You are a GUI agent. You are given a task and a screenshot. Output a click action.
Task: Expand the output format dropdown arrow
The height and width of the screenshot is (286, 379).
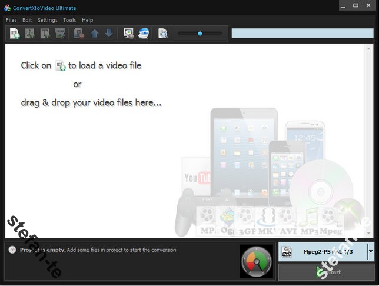click(x=370, y=251)
